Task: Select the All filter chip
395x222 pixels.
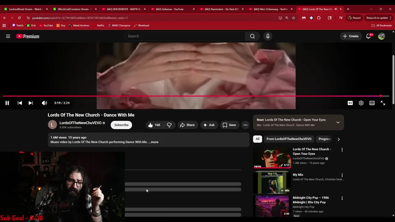Action: coord(257,139)
